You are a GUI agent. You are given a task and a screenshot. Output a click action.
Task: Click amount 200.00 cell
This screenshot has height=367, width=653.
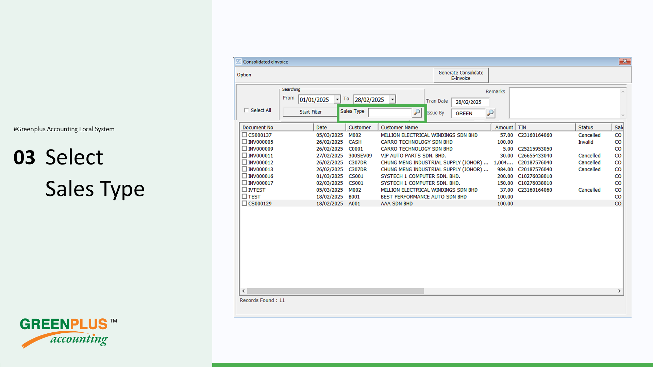[x=505, y=176]
